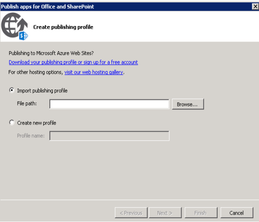Select the Create new profile option

pyautogui.click(x=12, y=123)
